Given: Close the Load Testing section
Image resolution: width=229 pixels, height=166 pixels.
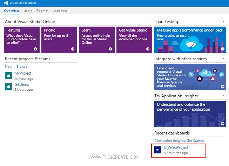Looking at the screenshot, I should pos(224,21).
